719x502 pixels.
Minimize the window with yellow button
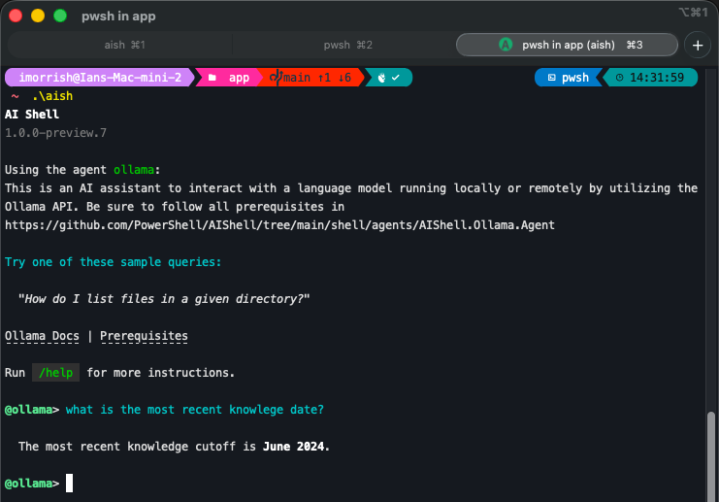(x=38, y=16)
